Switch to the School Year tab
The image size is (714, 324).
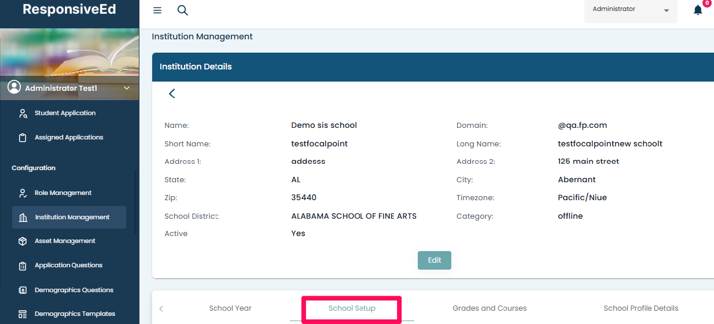click(x=230, y=308)
